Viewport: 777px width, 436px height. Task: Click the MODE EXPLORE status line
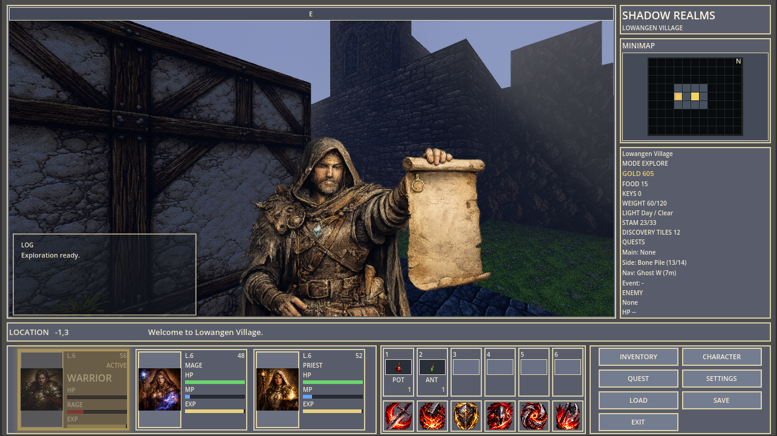[x=645, y=163]
